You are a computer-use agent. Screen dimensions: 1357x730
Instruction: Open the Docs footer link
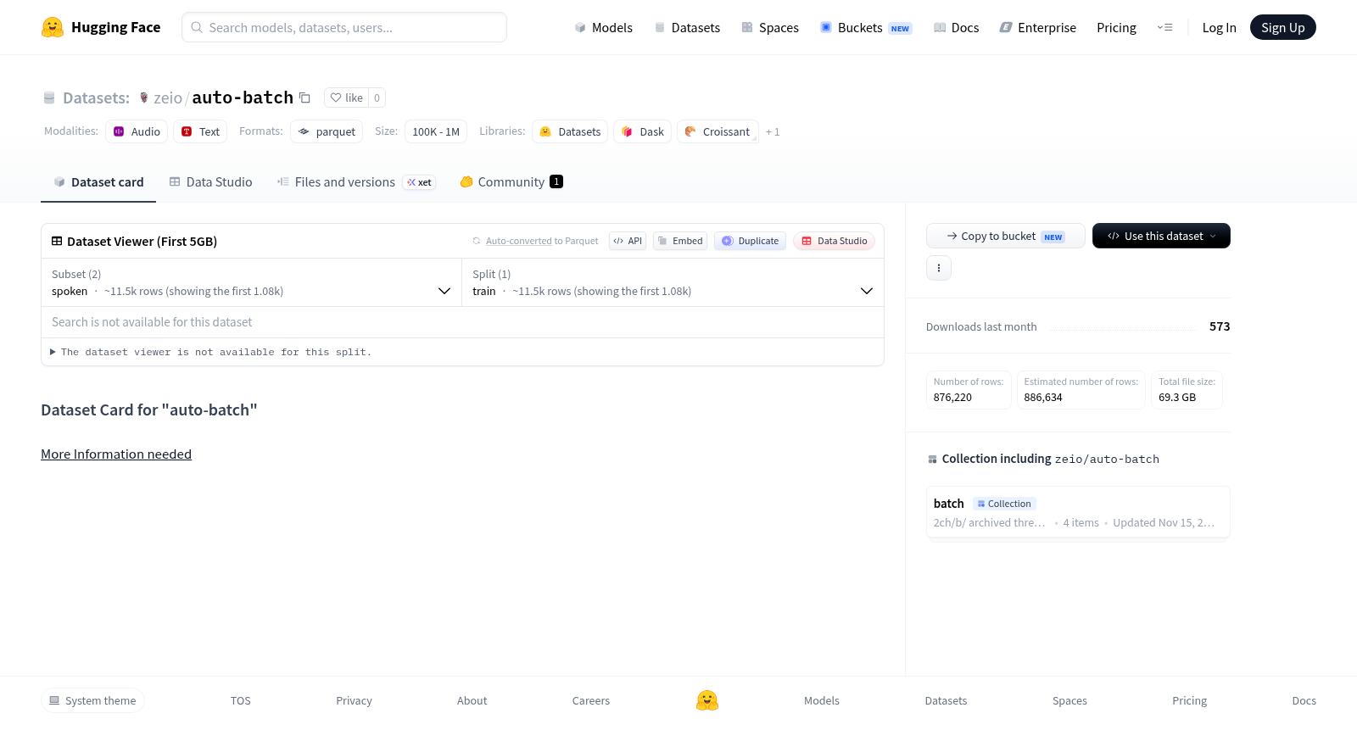1304,700
